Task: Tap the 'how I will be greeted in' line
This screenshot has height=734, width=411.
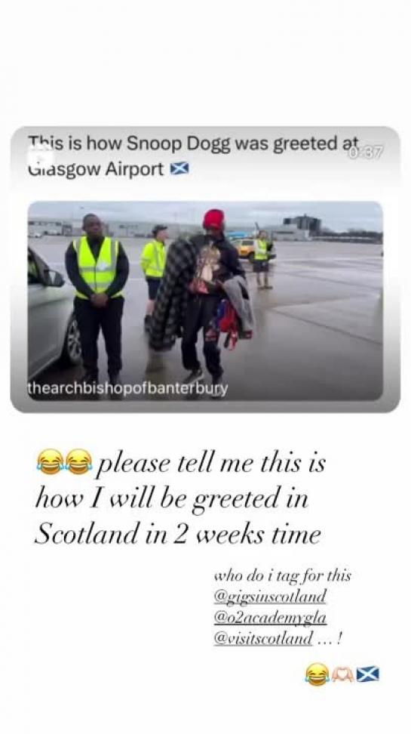Action: [172, 499]
